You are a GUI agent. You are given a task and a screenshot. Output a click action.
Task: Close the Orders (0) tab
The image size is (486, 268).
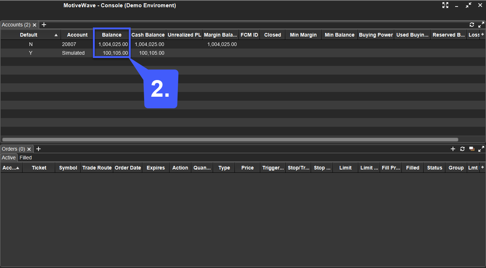[29, 149]
